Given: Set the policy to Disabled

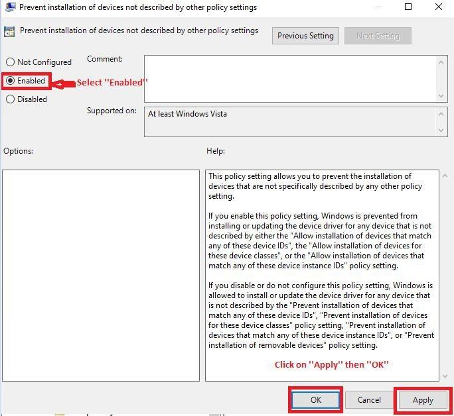Looking at the screenshot, I should tap(11, 99).
